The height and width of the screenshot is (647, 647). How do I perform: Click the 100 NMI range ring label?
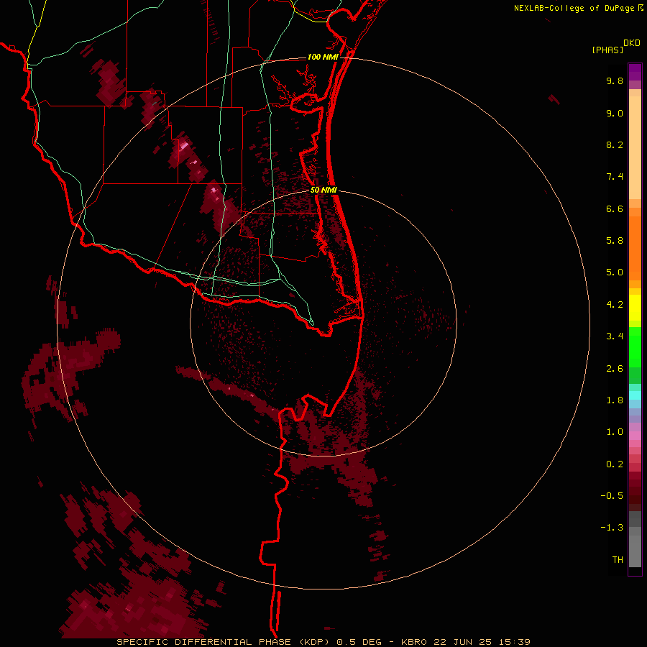pyautogui.click(x=323, y=57)
